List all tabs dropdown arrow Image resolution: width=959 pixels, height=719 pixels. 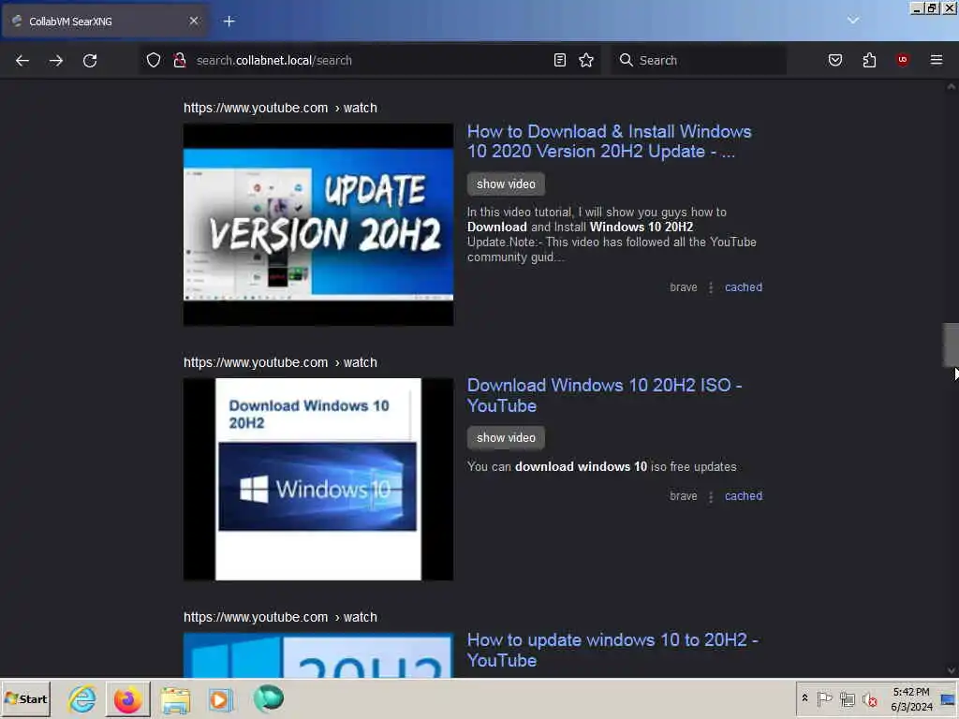853,21
